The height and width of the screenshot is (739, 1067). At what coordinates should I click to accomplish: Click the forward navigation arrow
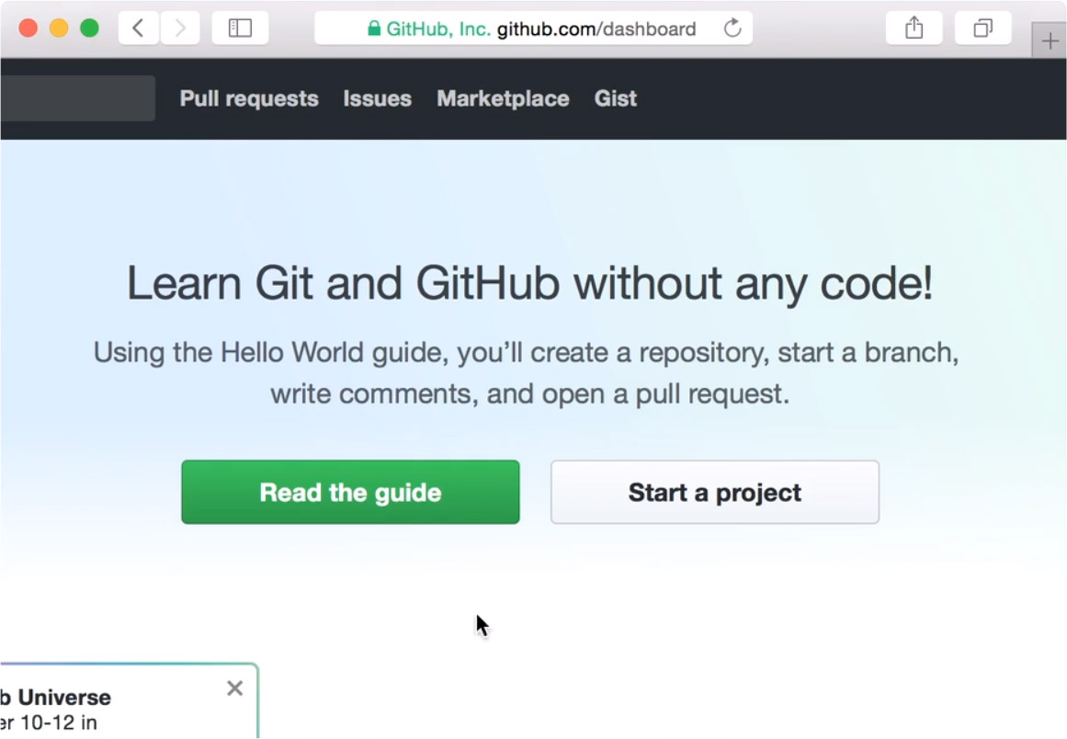pos(180,28)
